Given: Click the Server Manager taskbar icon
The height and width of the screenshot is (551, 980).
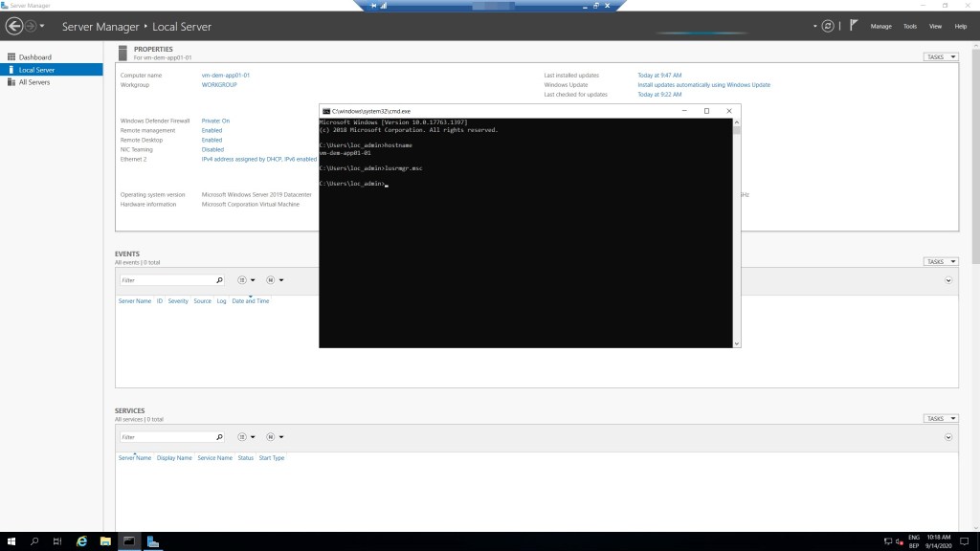Looking at the screenshot, I should point(152,541).
